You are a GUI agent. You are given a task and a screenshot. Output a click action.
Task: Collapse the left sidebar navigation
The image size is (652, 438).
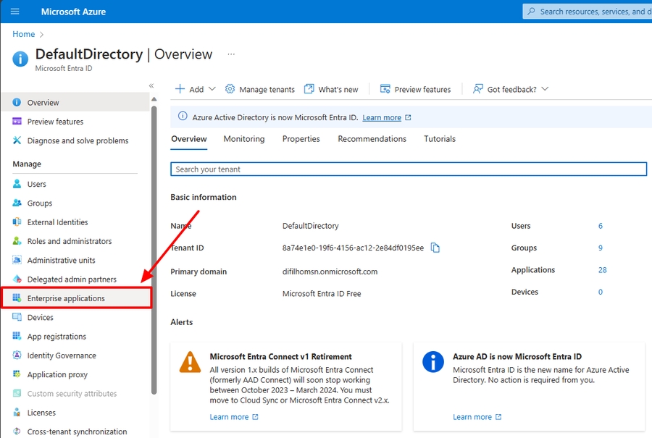[x=151, y=85]
